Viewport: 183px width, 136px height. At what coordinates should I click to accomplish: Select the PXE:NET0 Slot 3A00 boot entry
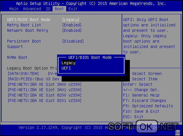(44, 84)
